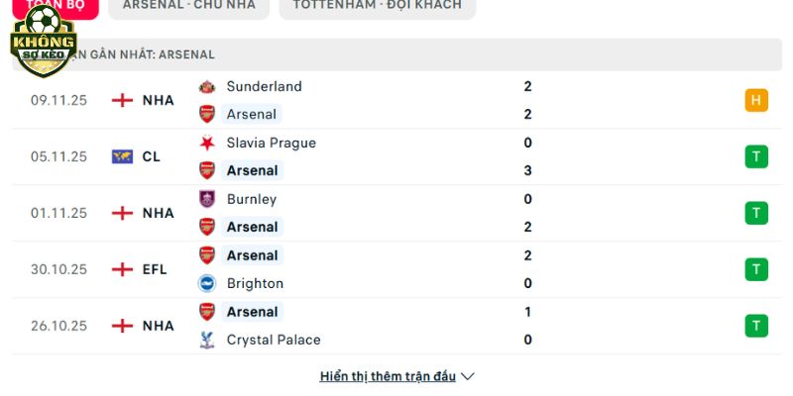Viewport: 793px width, 396px height.
Task: Click the Không Sợ Kèo site logo
Action: (x=43, y=42)
